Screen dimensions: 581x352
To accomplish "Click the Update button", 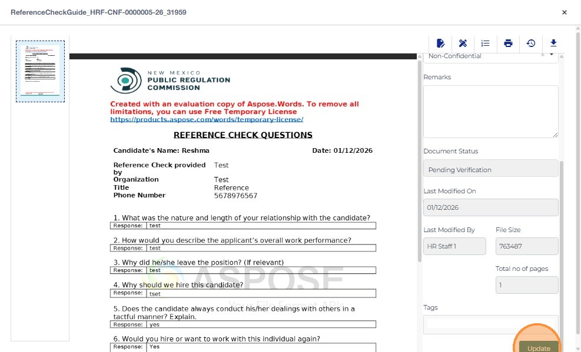I will [x=539, y=347].
